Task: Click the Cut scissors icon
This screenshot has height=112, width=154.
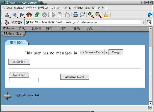Action: tap(53, 15)
